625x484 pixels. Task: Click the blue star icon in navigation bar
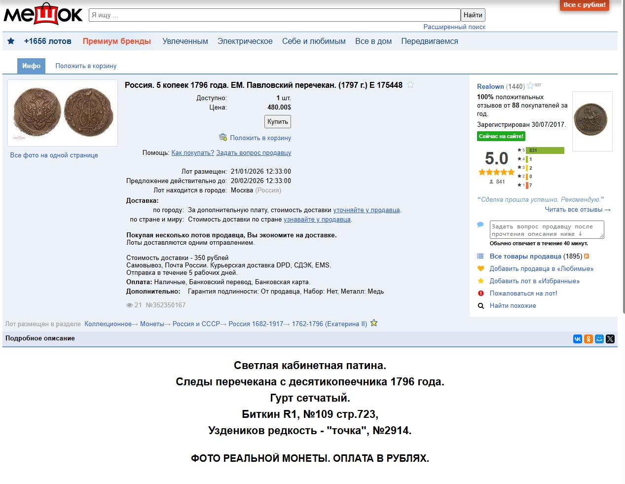[x=11, y=41]
